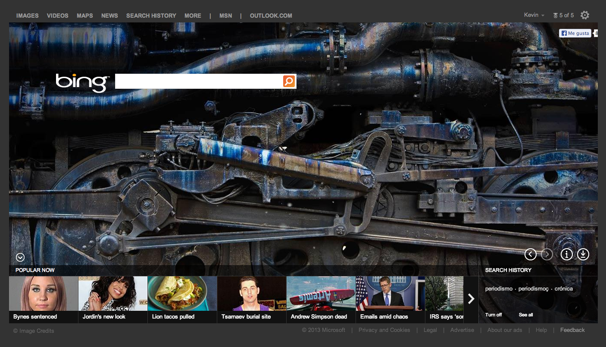Image resolution: width=606 pixels, height=347 pixels.
Task: Send Feedback
Action: point(572,330)
